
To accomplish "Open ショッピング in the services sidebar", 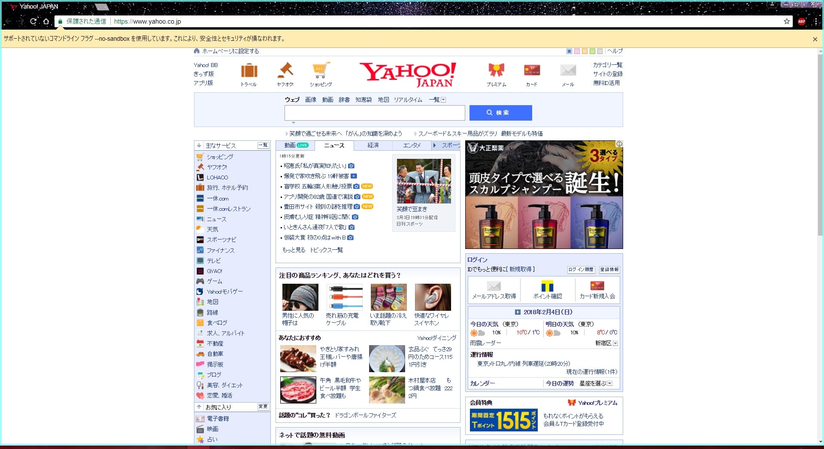I will (220, 157).
